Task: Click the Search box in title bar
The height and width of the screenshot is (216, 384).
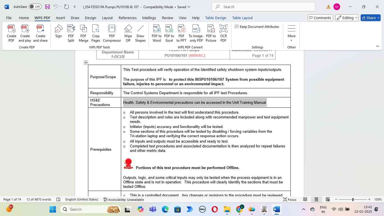Action: click(x=263, y=7)
